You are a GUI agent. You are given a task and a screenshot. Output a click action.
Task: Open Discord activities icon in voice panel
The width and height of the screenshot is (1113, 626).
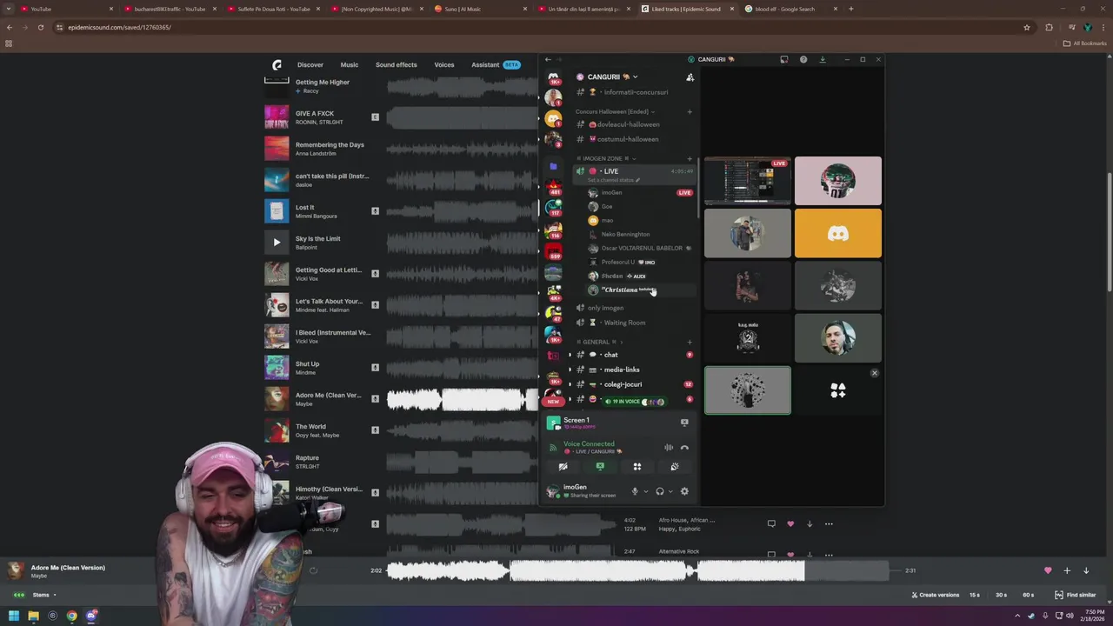(x=637, y=467)
